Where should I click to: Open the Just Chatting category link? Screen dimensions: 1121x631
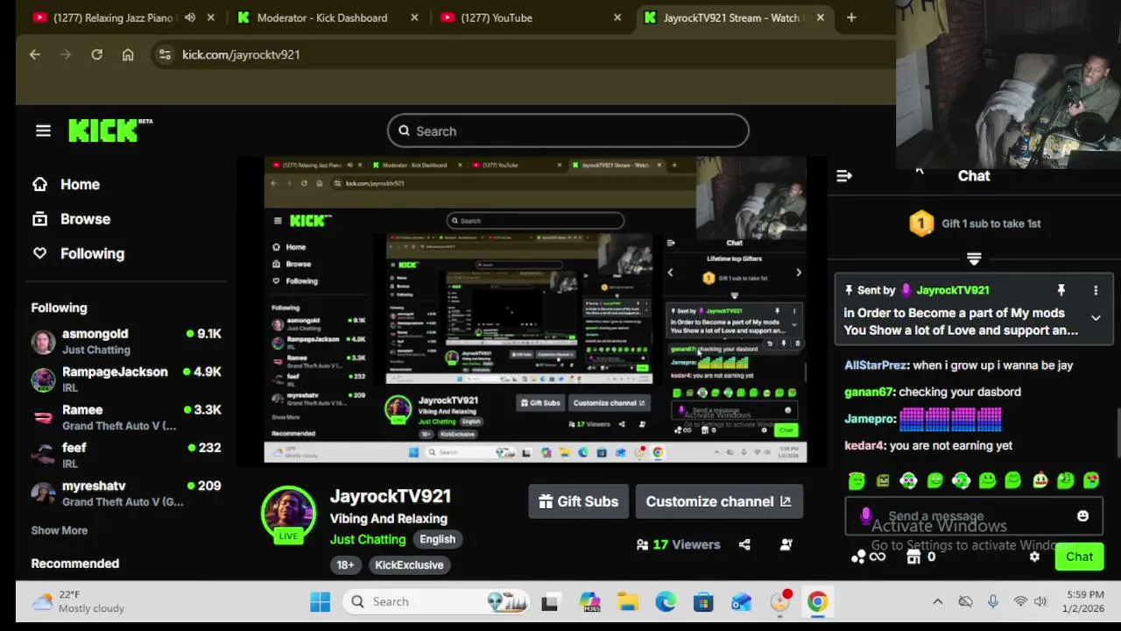368,539
